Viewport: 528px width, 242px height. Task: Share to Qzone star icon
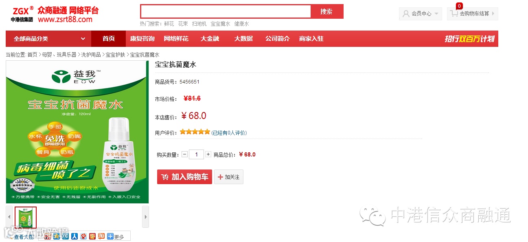tap(57, 236)
